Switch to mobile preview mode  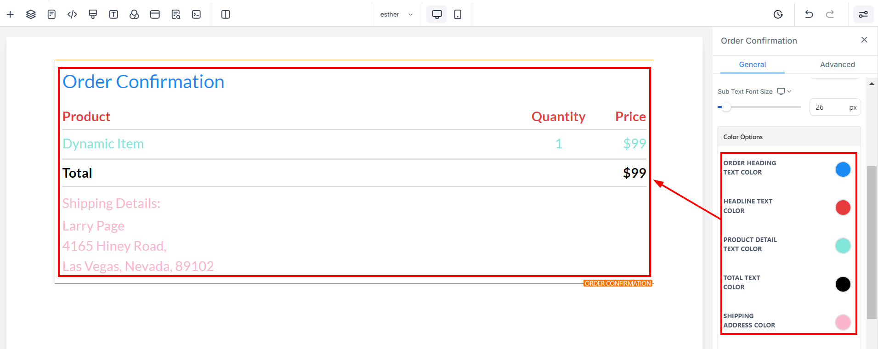[x=458, y=15]
